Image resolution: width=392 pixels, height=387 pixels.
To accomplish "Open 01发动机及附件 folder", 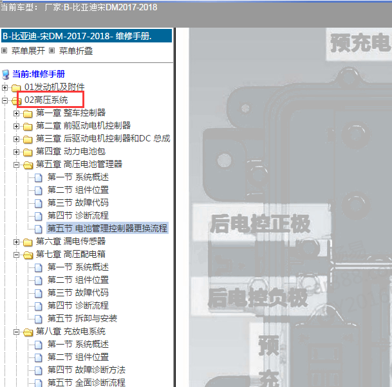I will pos(55,87).
